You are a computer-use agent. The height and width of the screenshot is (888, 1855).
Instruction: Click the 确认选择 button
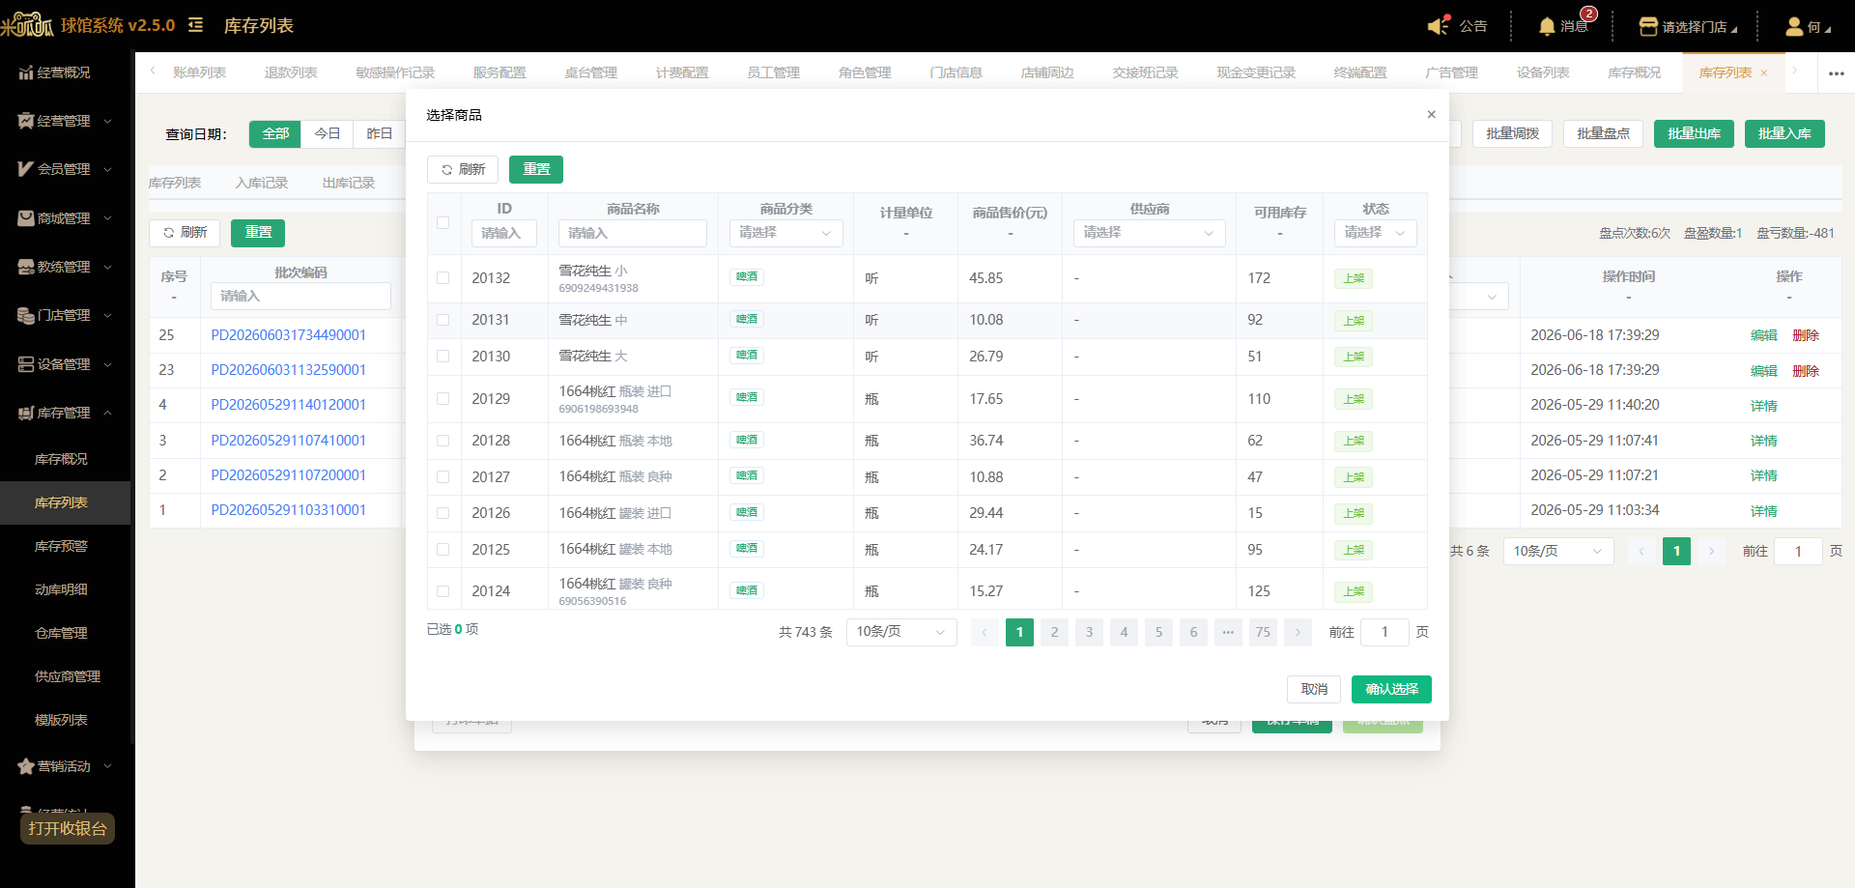[1391, 689]
